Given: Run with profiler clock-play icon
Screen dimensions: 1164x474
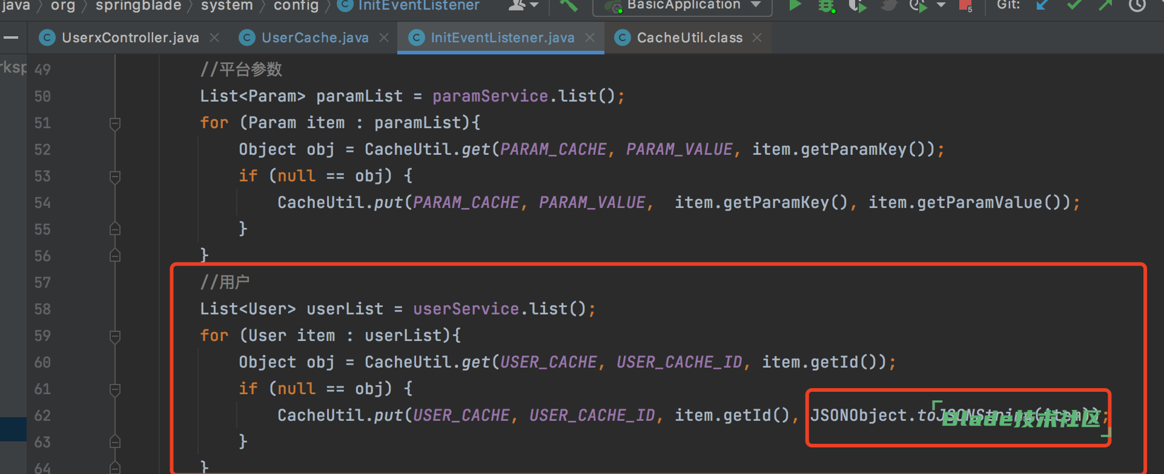Looking at the screenshot, I should [x=919, y=5].
